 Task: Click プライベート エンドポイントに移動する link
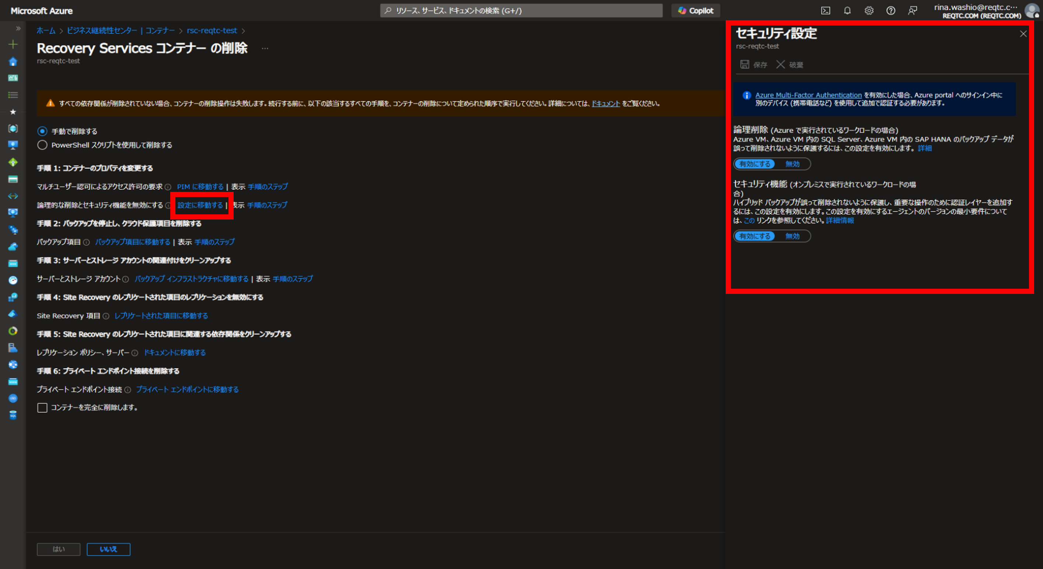[x=188, y=389]
